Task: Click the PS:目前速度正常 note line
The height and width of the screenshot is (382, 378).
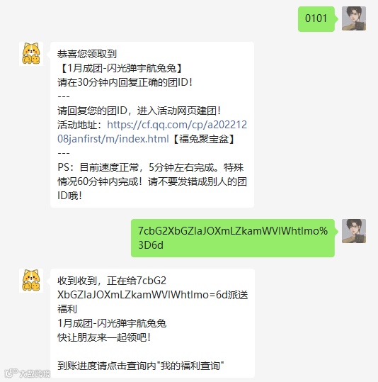Action: (x=150, y=167)
